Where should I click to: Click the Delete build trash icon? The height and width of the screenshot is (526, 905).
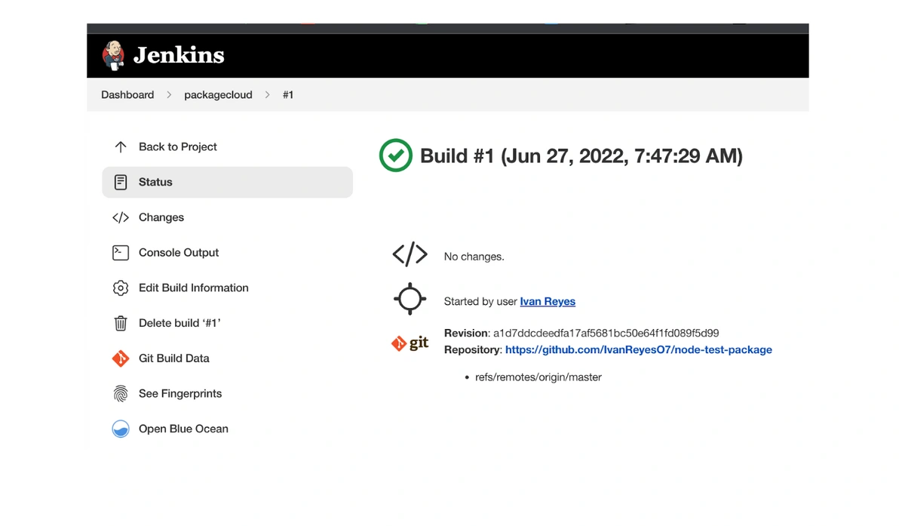[121, 323]
